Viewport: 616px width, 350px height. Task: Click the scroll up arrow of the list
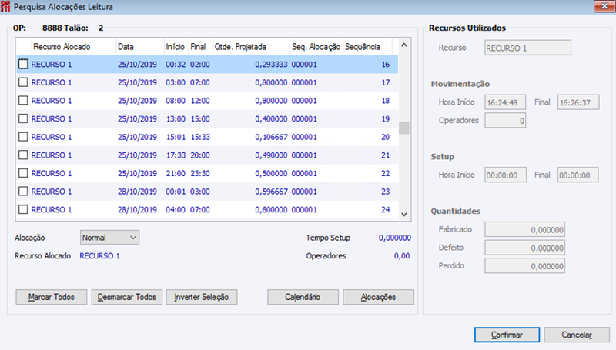pyautogui.click(x=403, y=45)
